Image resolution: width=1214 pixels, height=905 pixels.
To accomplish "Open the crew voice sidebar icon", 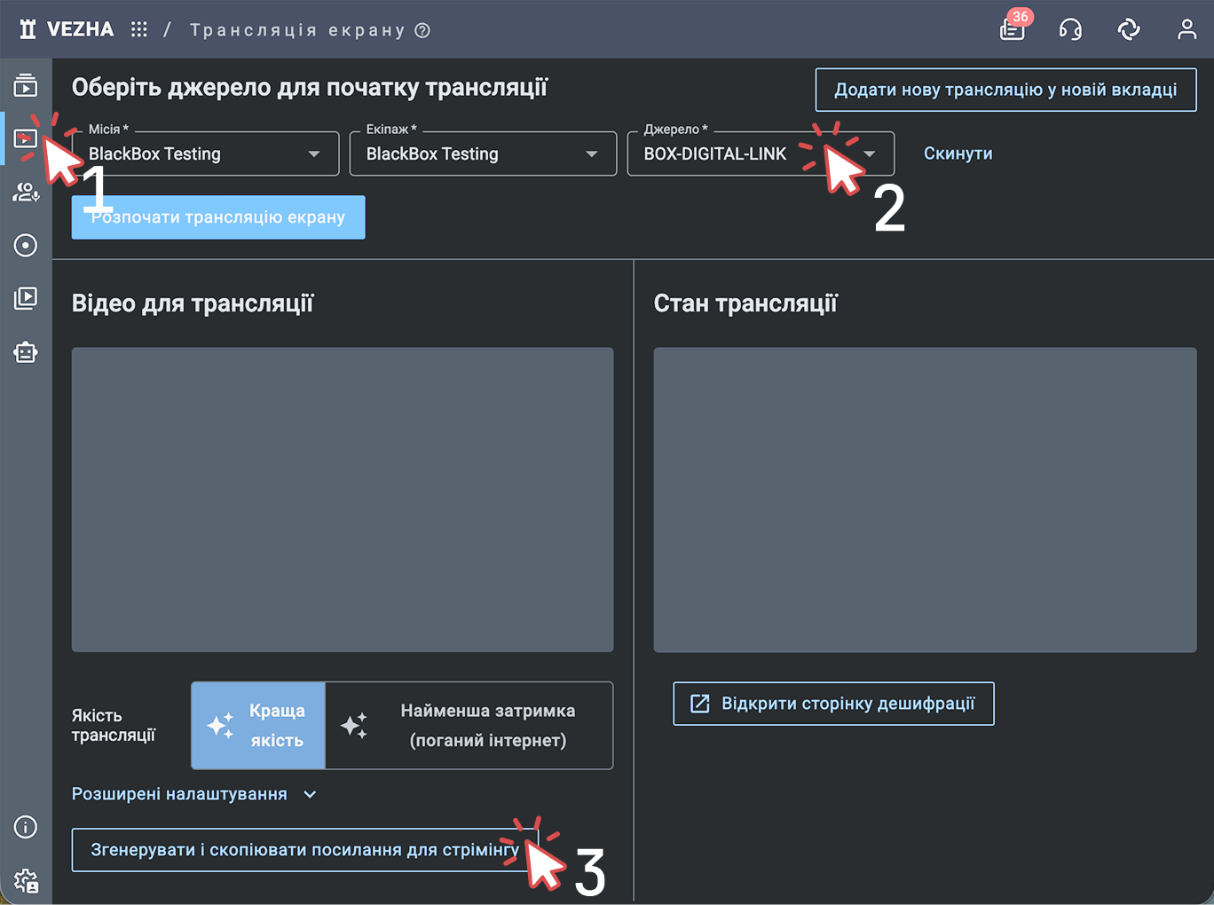I will (26, 192).
